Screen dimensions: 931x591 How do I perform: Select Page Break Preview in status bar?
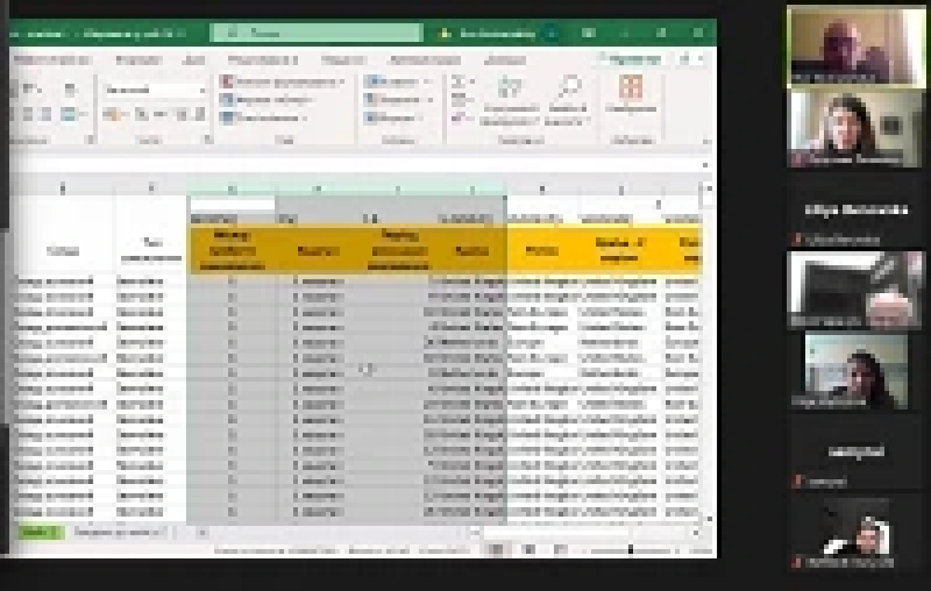click(560, 551)
